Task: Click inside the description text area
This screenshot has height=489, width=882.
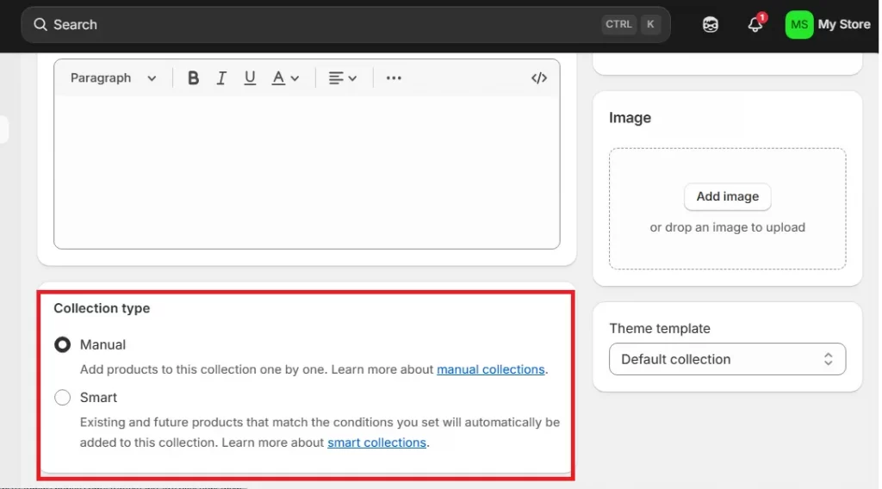Action: pos(307,172)
